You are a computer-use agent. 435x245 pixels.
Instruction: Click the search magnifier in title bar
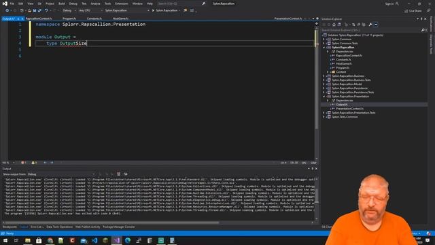[x=204, y=3]
